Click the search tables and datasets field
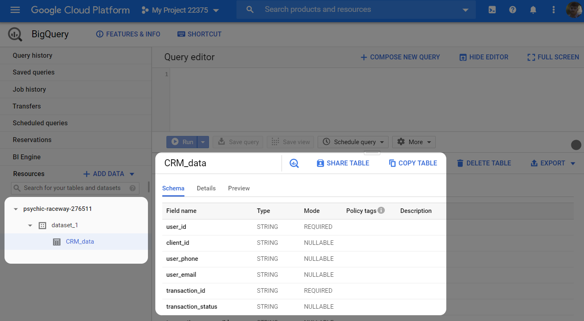Screen dimensions: 584x321 [x=75, y=188]
